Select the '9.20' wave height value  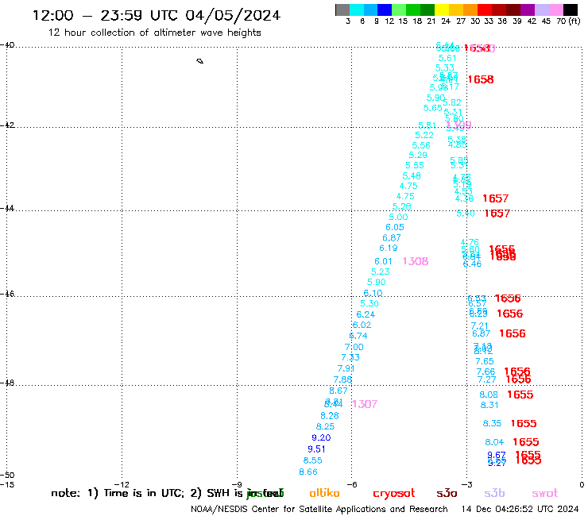tap(321, 437)
